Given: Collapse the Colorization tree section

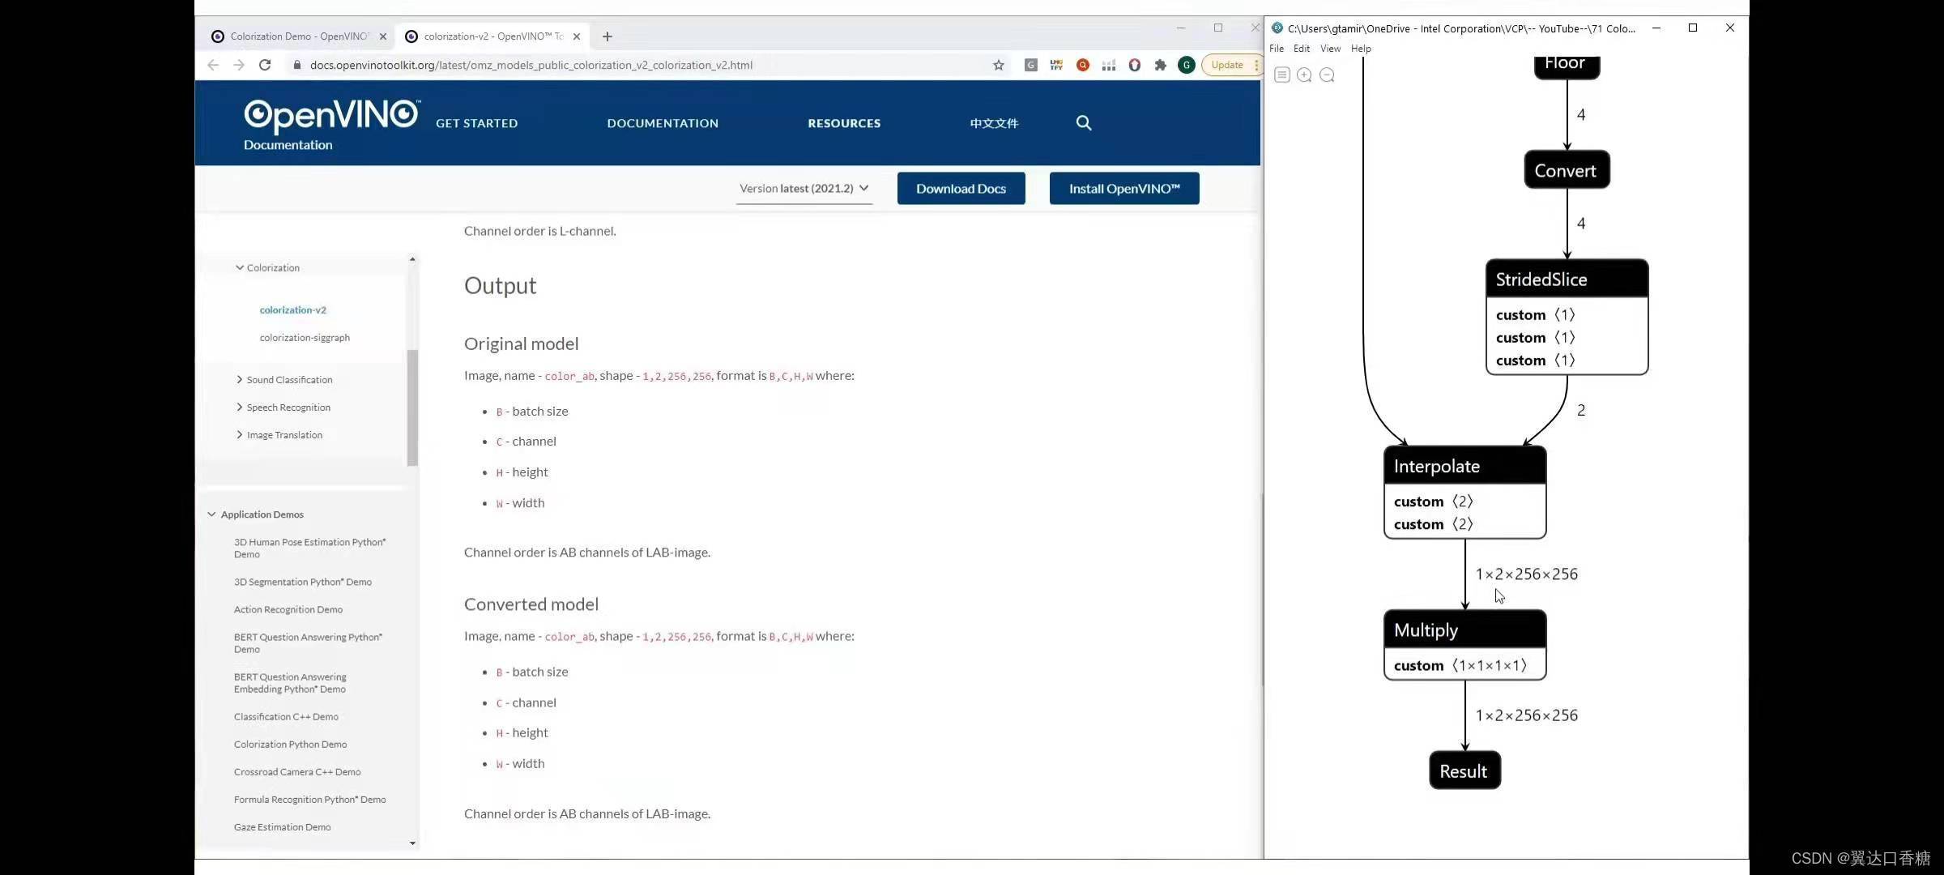Looking at the screenshot, I should (x=240, y=267).
